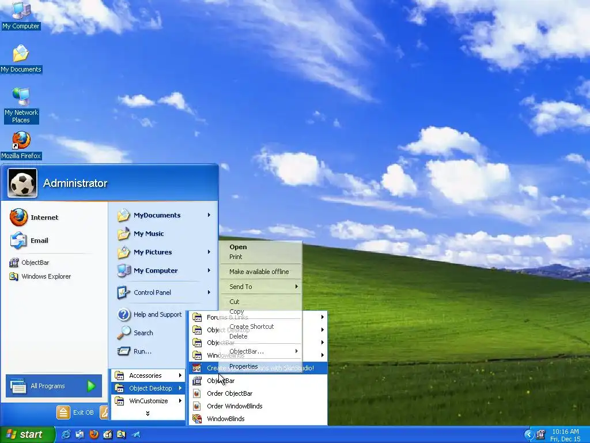This screenshot has height=443, width=590.
Task: Expand the Control Panel submenu arrow
Action: [x=209, y=292]
